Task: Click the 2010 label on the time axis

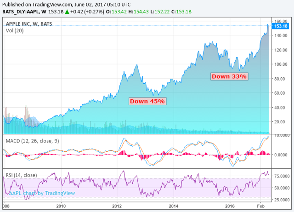Action: click(61, 207)
